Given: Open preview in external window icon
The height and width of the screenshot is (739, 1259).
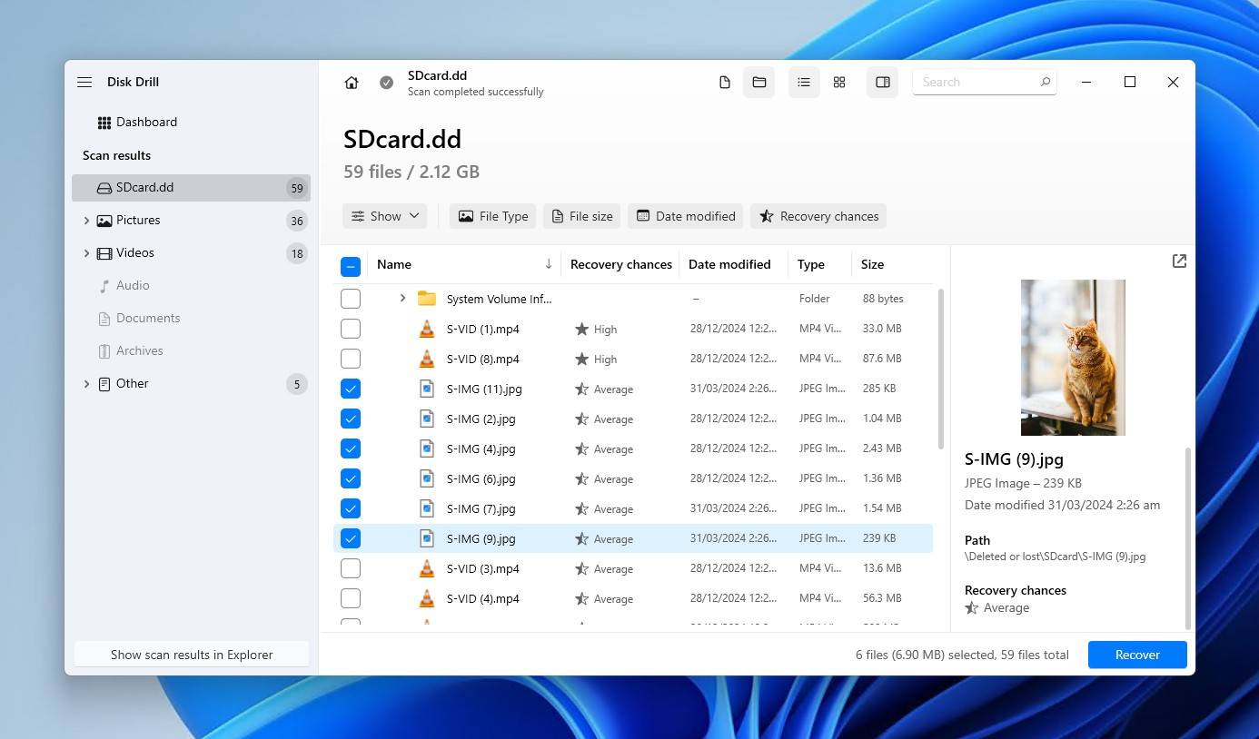Looking at the screenshot, I should [x=1179, y=261].
